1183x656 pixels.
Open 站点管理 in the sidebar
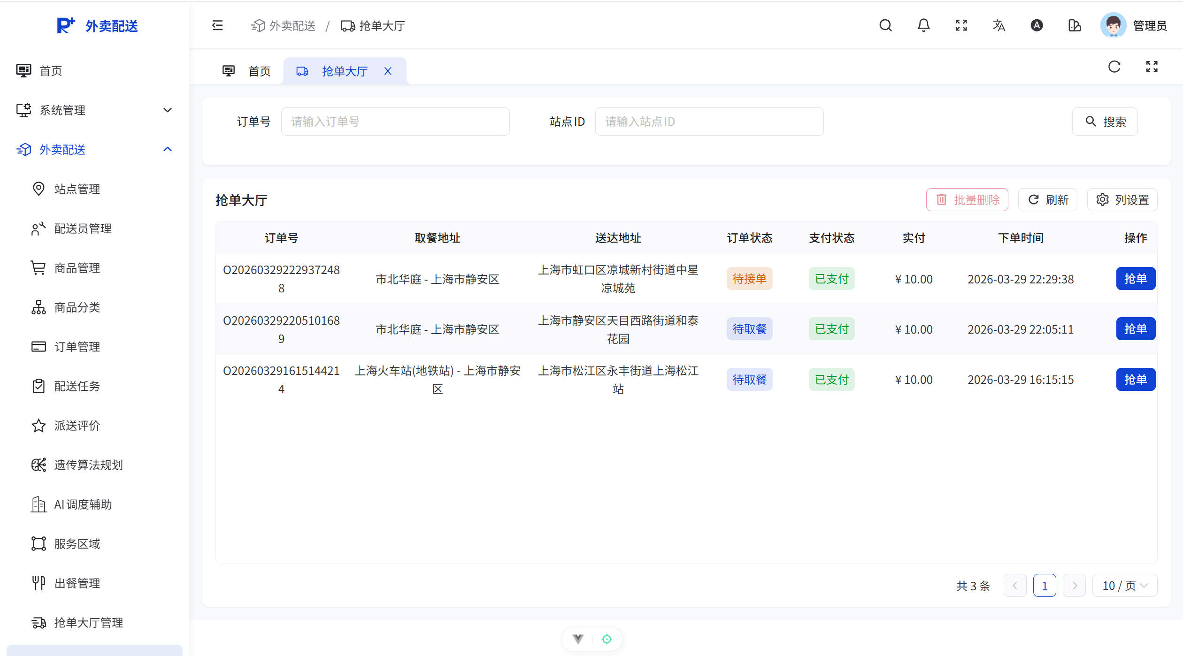77,189
